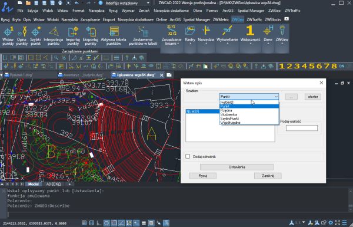
Task: Select [wybierz] from the template list
Action: pyautogui.click(x=249, y=102)
